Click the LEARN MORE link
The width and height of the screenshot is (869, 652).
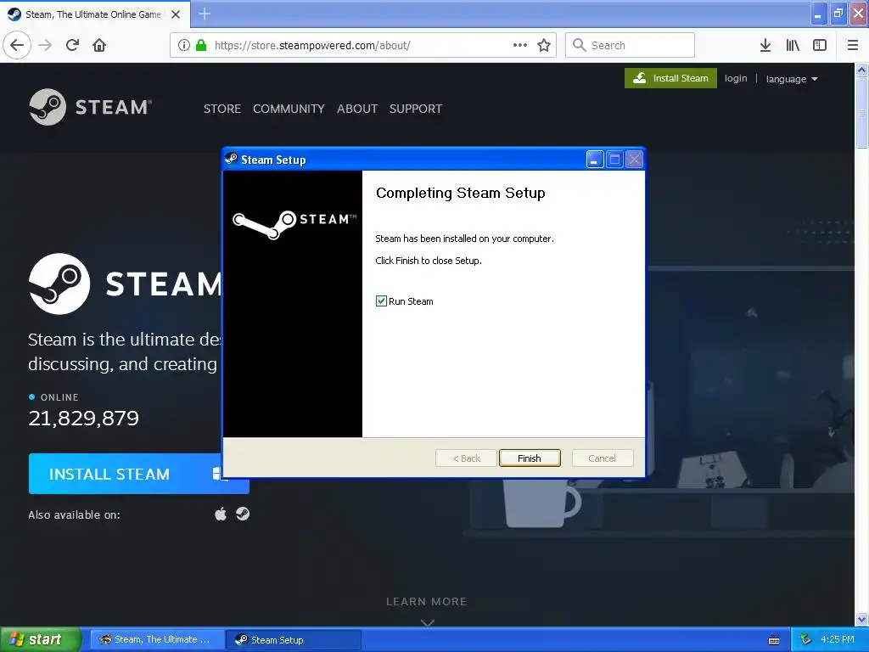pos(427,602)
